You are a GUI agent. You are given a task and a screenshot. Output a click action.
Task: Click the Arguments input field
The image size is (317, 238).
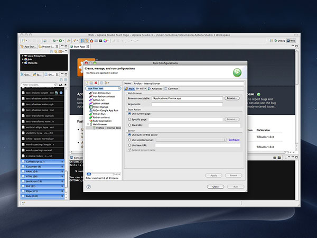click(187, 104)
